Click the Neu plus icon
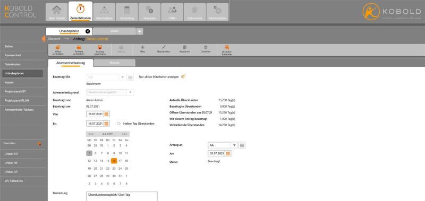425x201 pixels. [143, 47]
